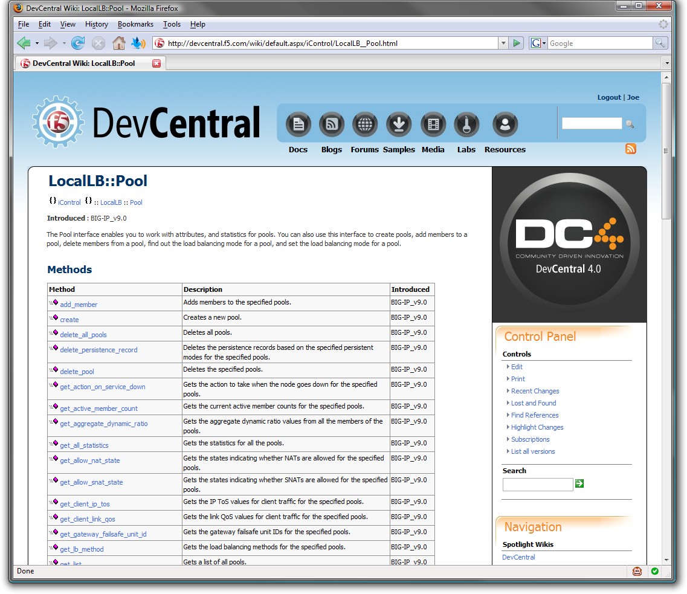Click the orange RSS feed icon
The width and height of the screenshot is (687, 594).
[x=630, y=149]
